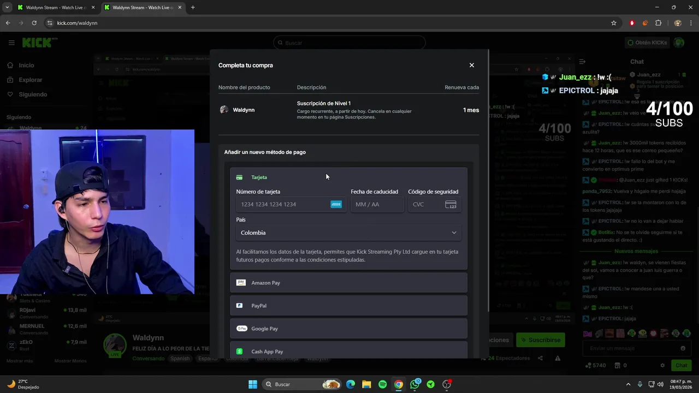Open the red hand blocker extension
This screenshot has width=699, height=393.
632,23
